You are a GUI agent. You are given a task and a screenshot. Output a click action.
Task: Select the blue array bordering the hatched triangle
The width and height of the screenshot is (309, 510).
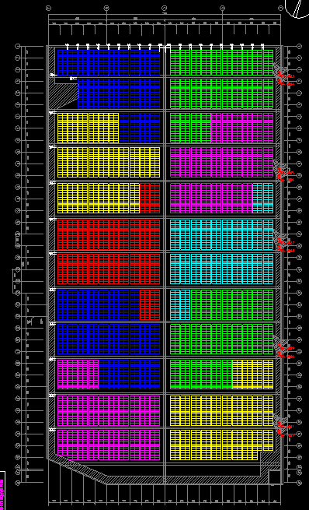coord(119,93)
